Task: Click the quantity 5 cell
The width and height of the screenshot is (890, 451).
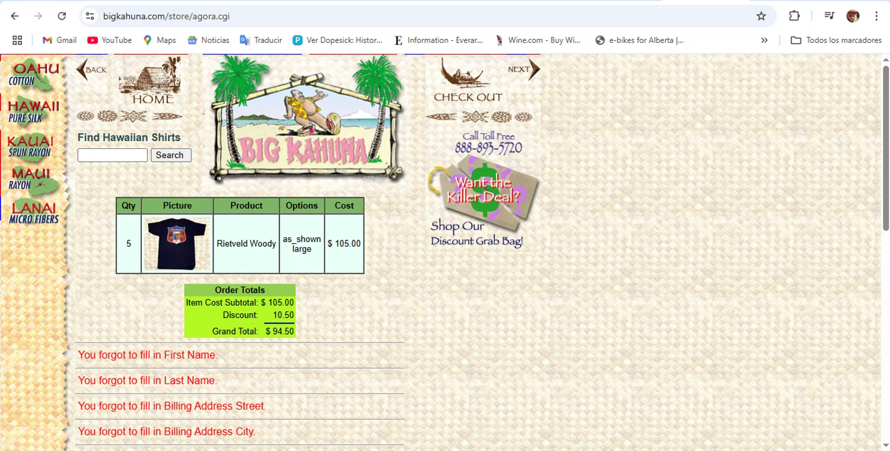Action: 129,244
